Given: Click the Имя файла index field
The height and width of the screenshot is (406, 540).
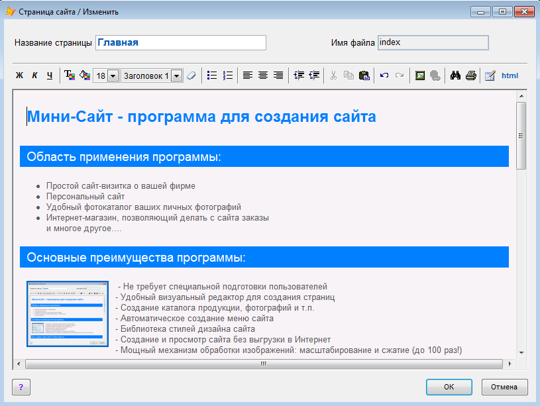Looking at the screenshot, I should [x=433, y=42].
